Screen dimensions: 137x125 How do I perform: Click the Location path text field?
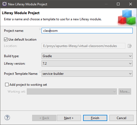83,46
